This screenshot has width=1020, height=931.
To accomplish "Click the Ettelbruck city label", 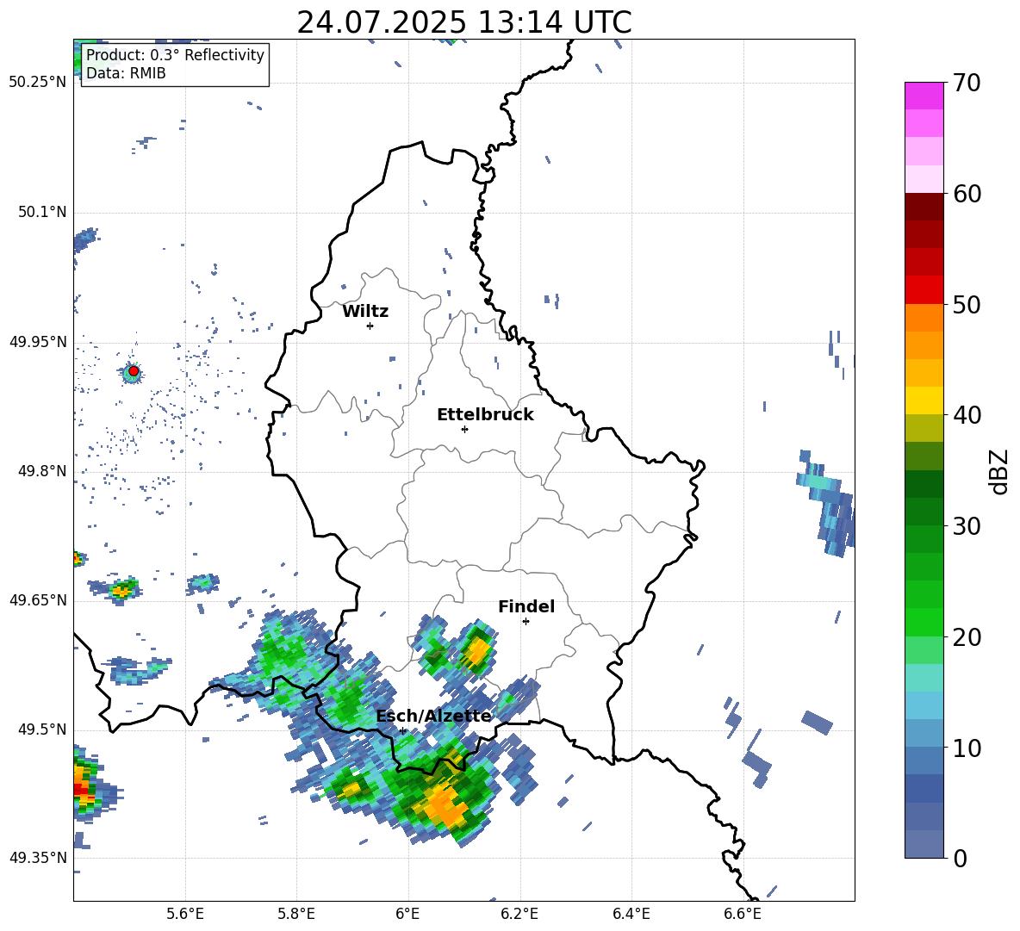I will coord(485,415).
